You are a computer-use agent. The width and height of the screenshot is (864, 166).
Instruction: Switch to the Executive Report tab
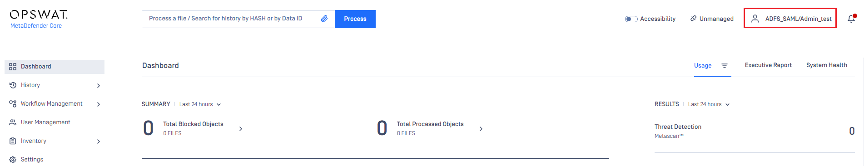click(768, 65)
